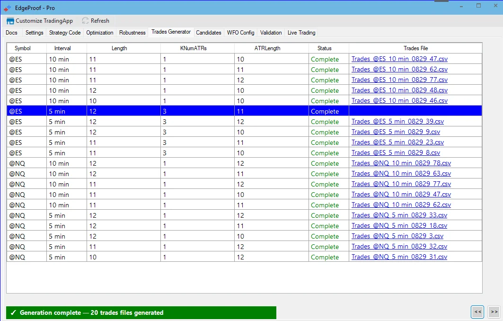
Task: Click the Customize TradingApp label
Action: (x=44, y=21)
